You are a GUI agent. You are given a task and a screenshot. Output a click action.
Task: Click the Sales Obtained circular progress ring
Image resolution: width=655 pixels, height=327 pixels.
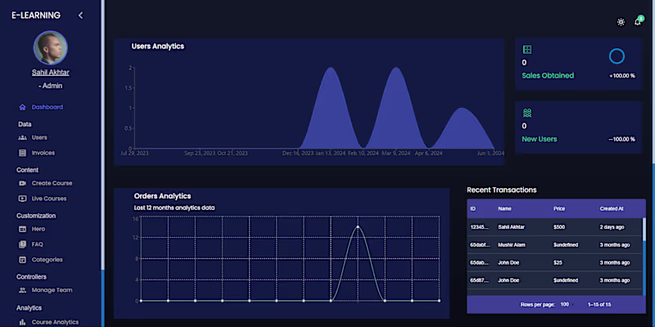click(x=617, y=56)
